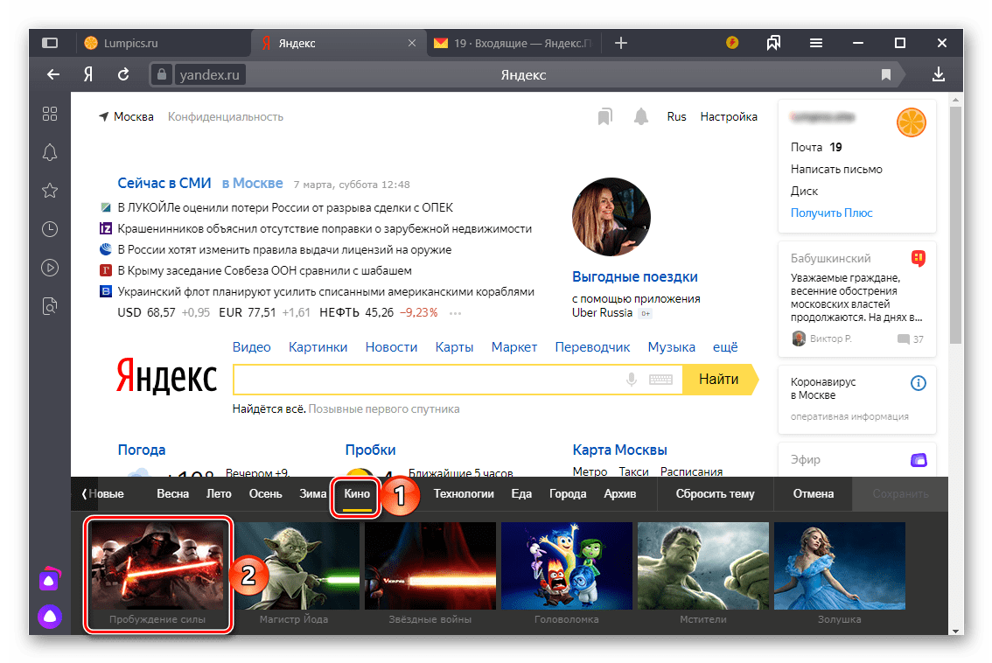
Task: Open favorites star in sidebar
Action: (50, 191)
